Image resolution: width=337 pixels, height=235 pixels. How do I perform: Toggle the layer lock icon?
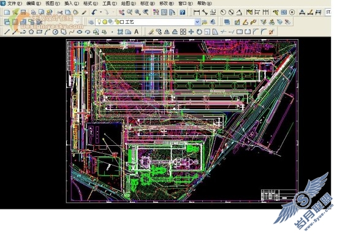tap(118, 22)
